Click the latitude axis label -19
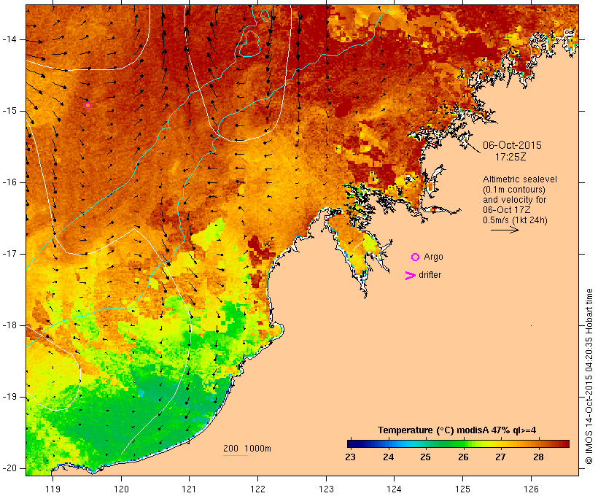598x496 pixels. pyautogui.click(x=9, y=397)
